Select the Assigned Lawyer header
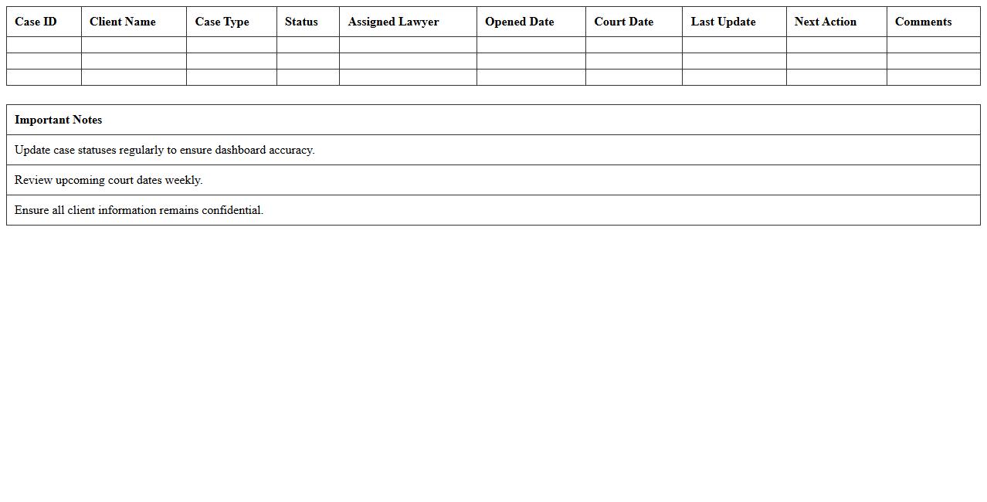This screenshot has height=502, width=987. pos(393,22)
